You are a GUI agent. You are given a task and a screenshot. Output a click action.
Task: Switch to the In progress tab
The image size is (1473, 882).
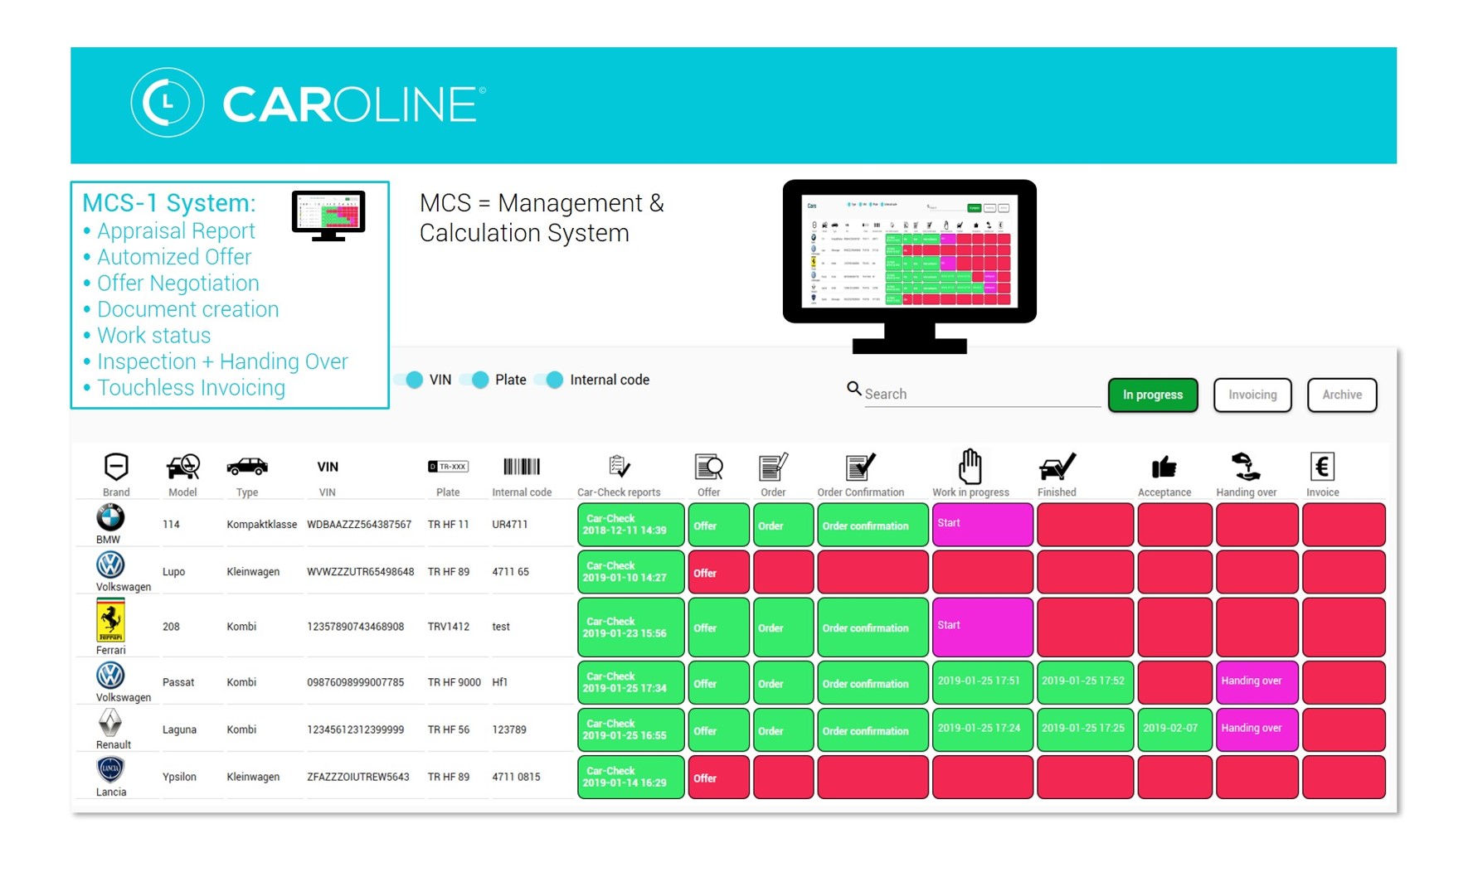point(1152,395)
